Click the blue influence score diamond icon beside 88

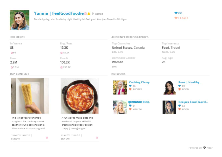(x=176, y=13)
